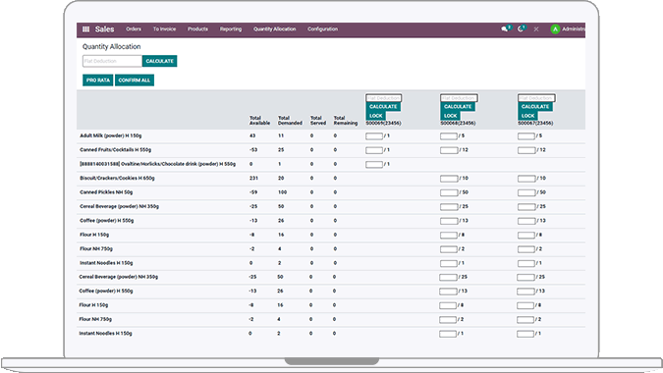
Task: Select the Adult Milk (powder) H 150g row label
Action: coord(111,135)
